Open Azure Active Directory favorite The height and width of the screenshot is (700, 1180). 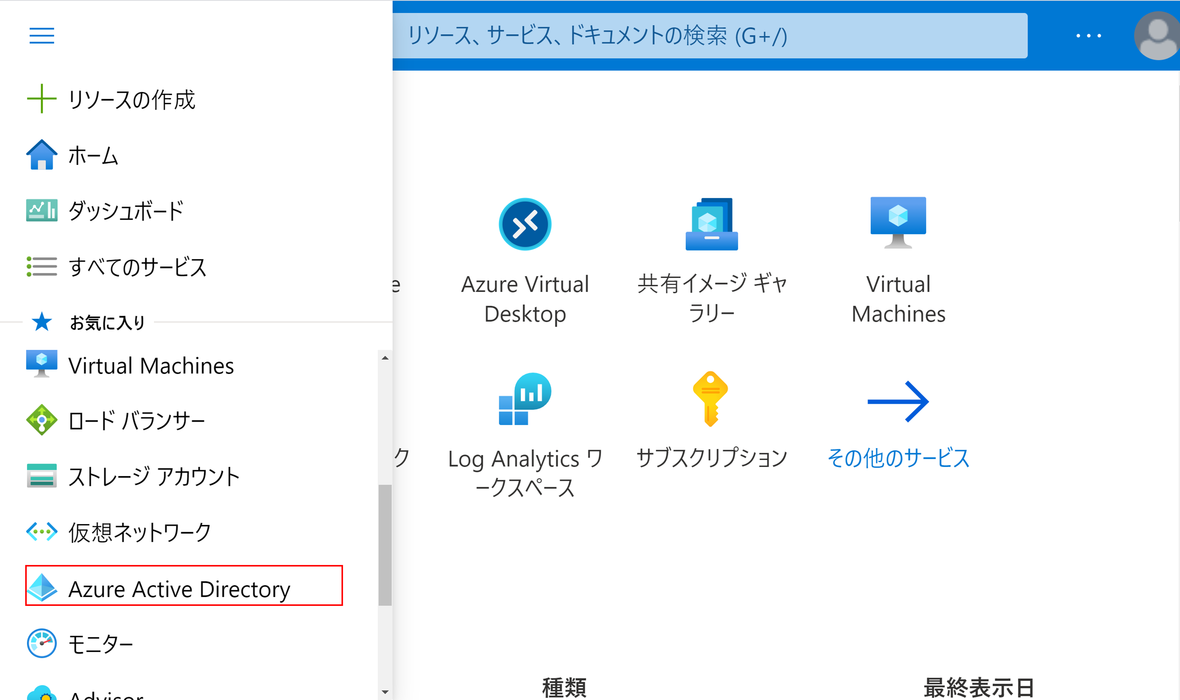click(x=179, y=589)
